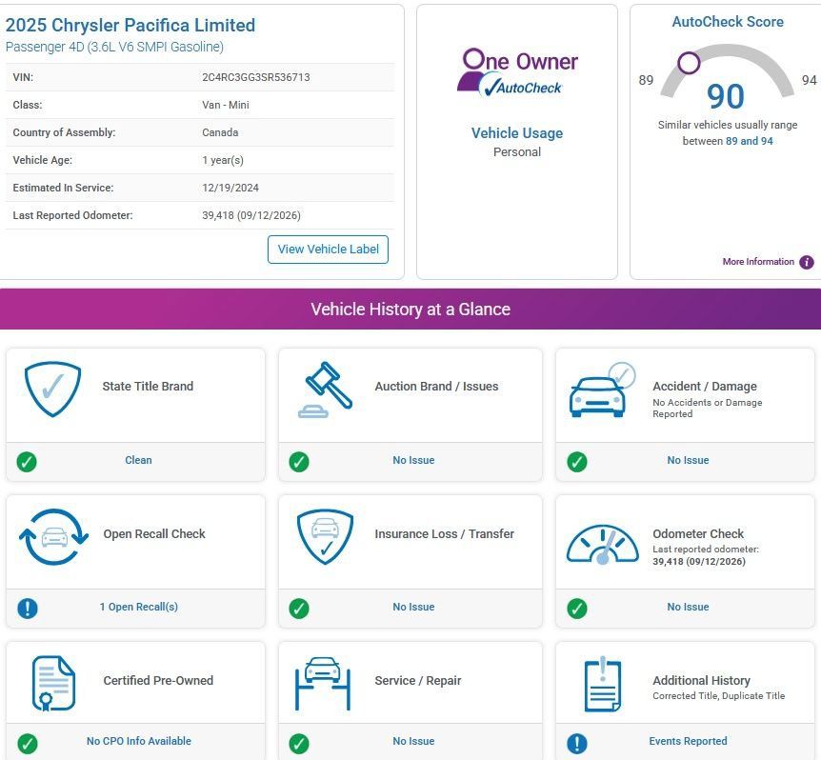The image size is (821, 760).
Task: Click the Service / Repair car lift icon
Action: coord(323,684)
